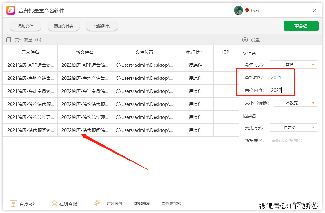Screen dimensions: 325x213
Task: Click the green 重命名 button
Action: 301,26
